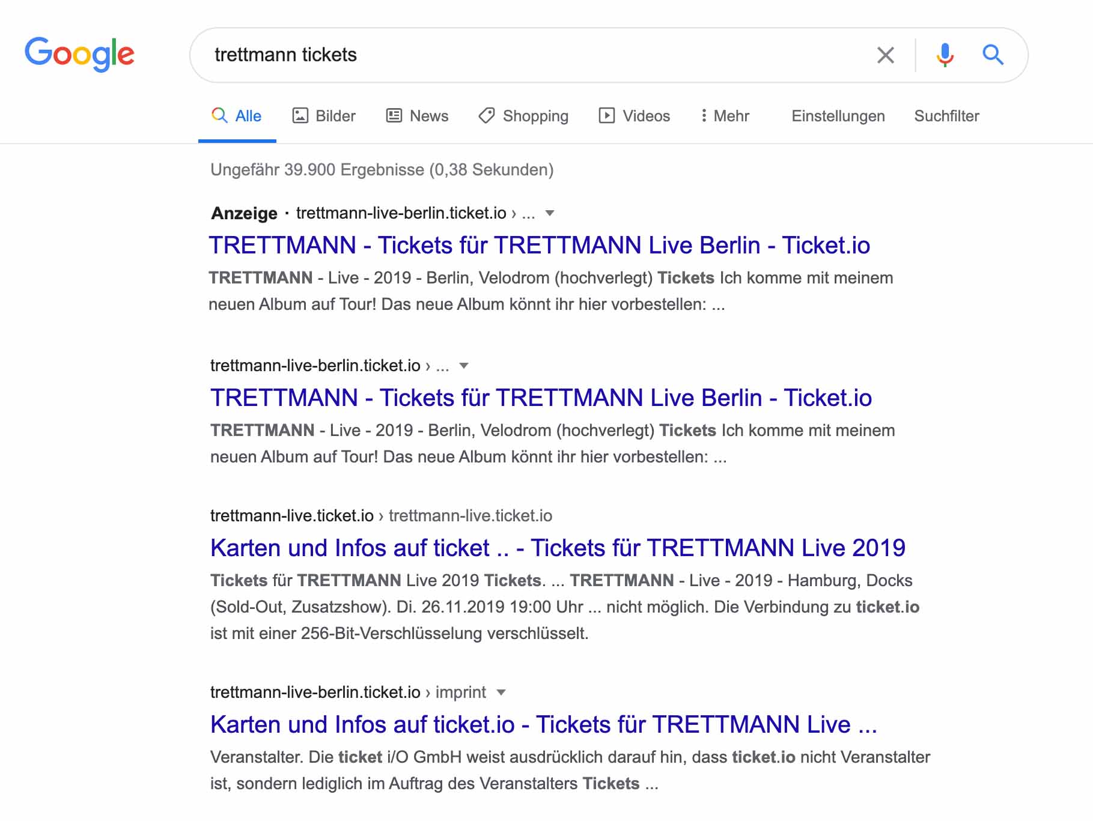
Task: Clear search text with the X icon
Action: [885, 55]
